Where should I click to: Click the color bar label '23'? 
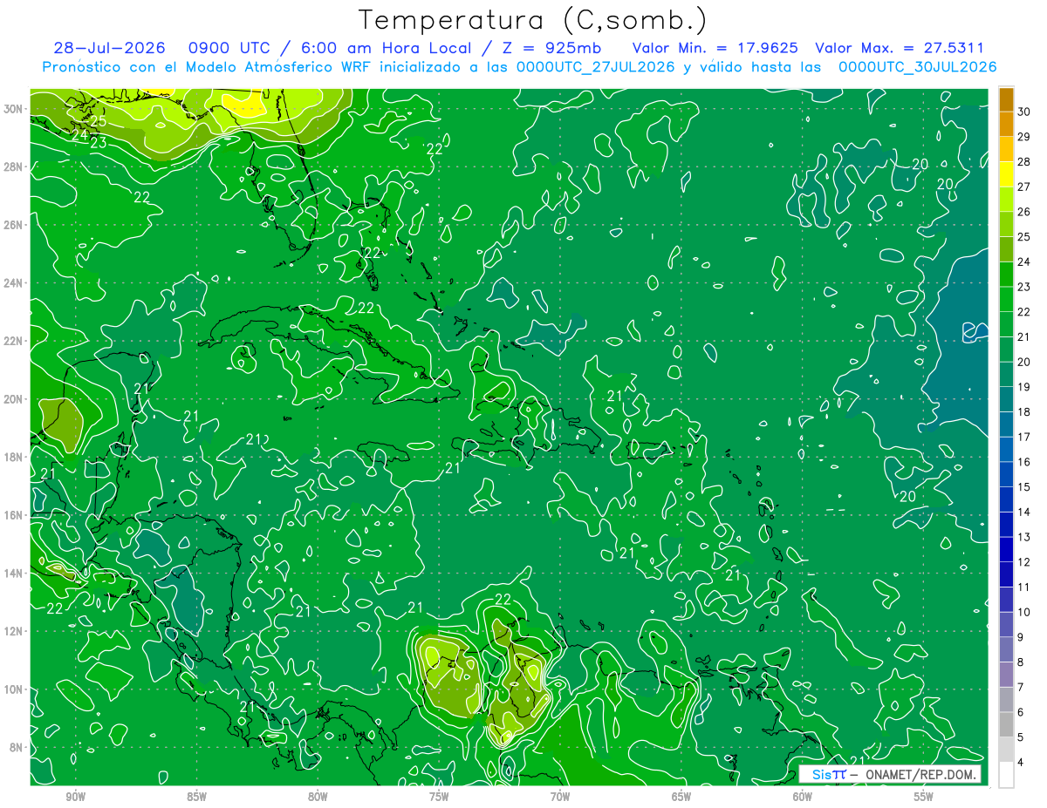1024,287
